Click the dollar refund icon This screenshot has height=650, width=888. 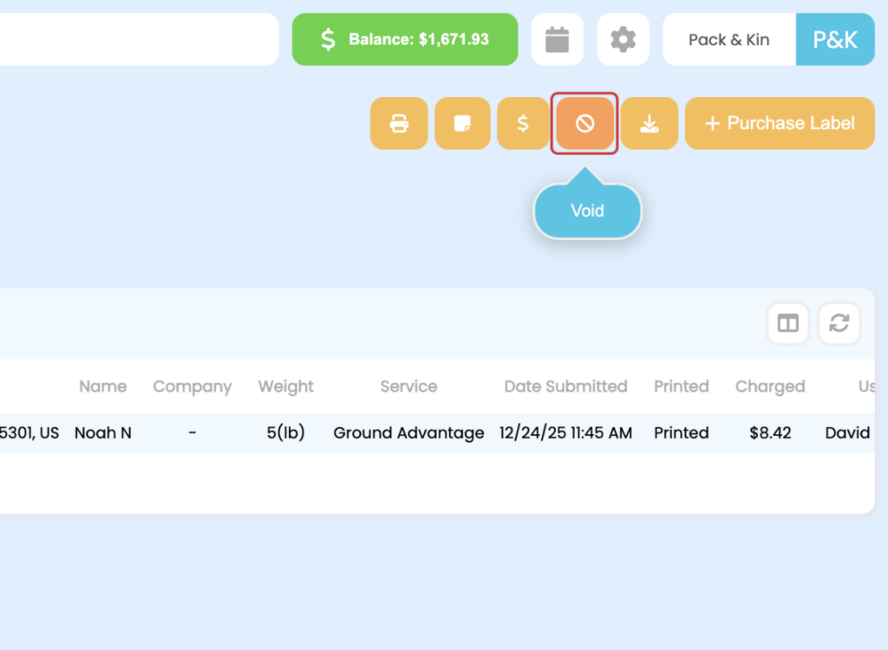523,123
